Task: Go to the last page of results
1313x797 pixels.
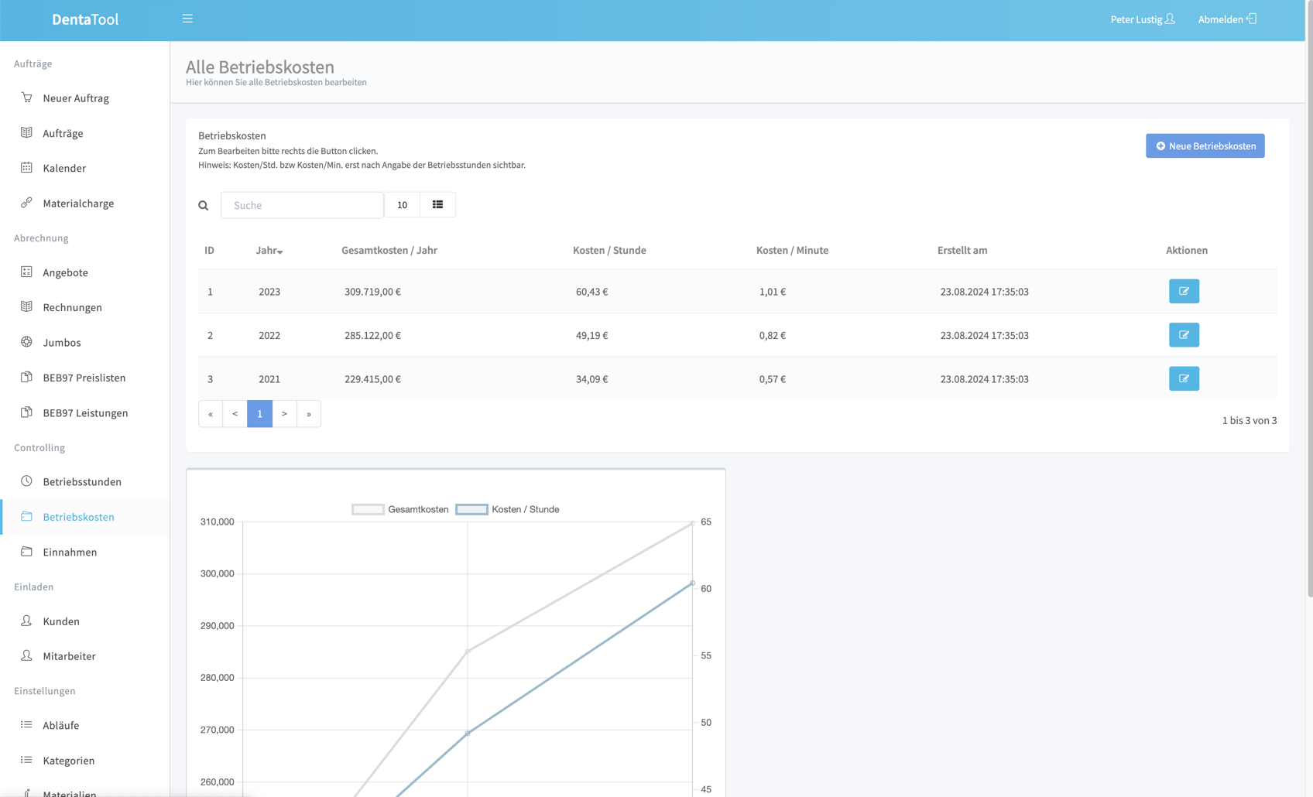Action: [309, 414]
